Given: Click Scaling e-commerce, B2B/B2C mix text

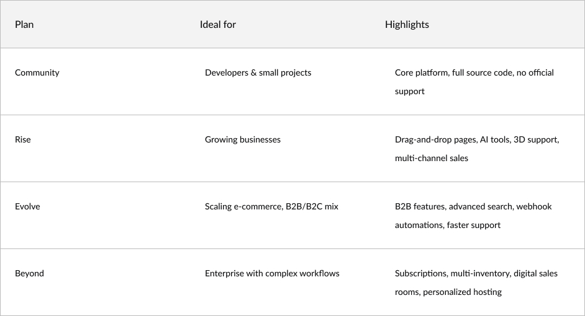Looking at the screenshot, I should (x=271, y=206).
